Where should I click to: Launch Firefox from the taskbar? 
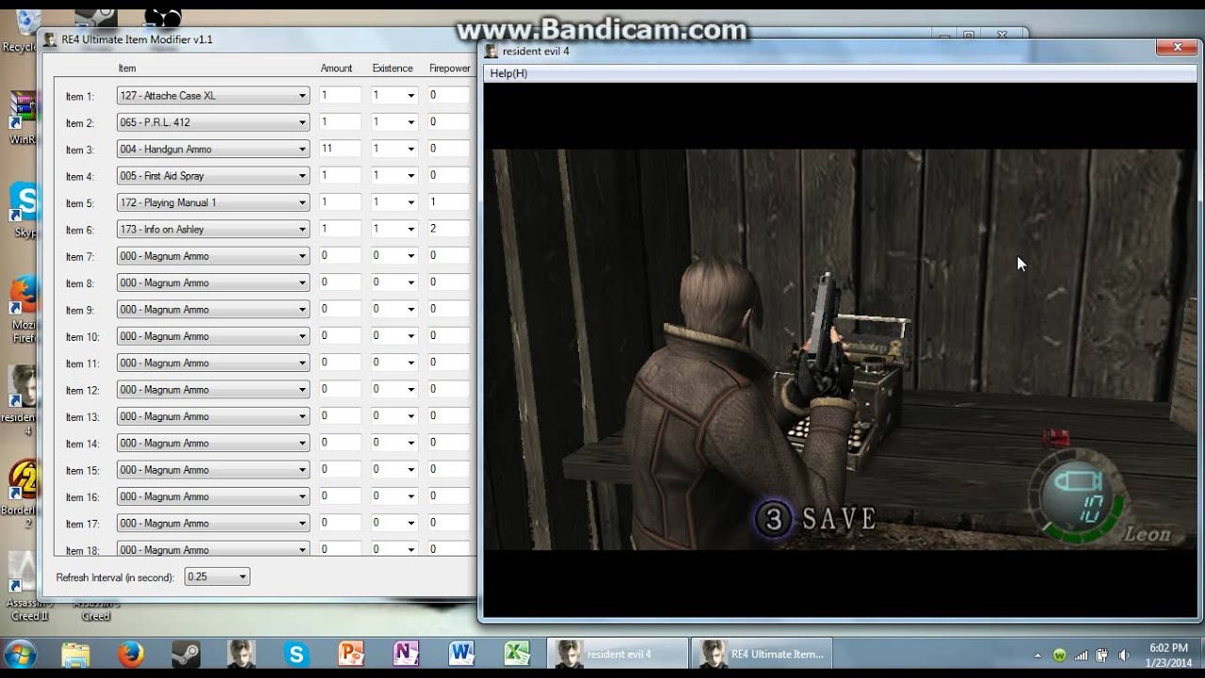click(131, 654)
